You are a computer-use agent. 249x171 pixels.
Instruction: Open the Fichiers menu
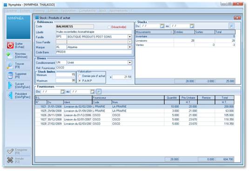coord(25,11)
